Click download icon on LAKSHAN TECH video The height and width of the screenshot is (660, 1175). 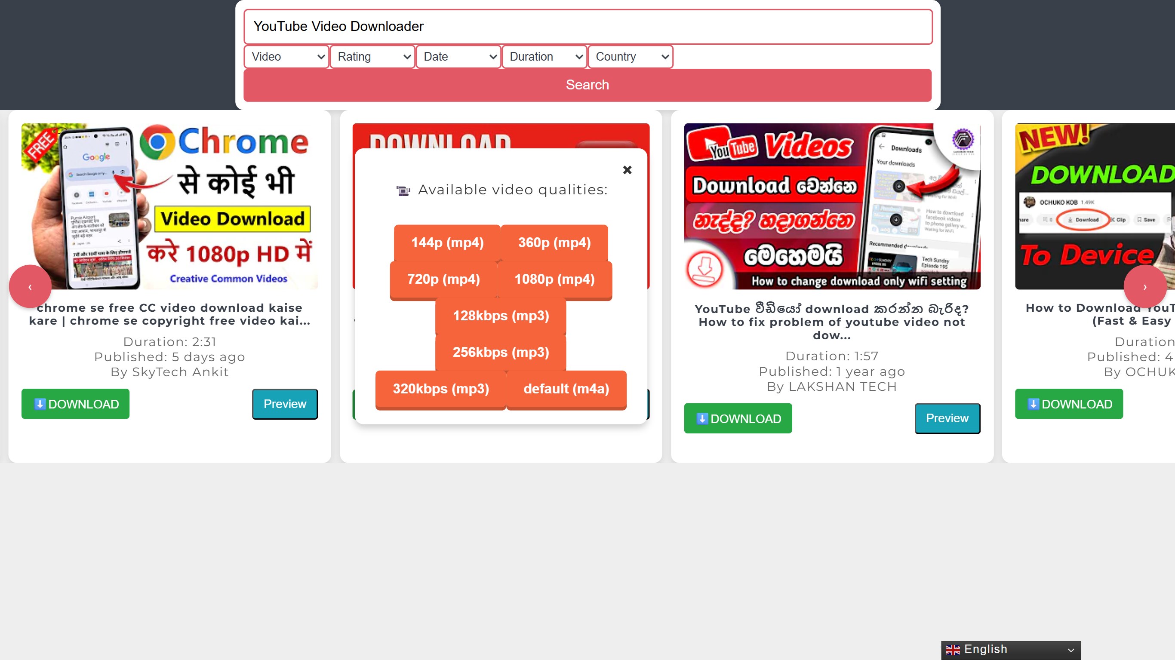(x=702, y=418)
